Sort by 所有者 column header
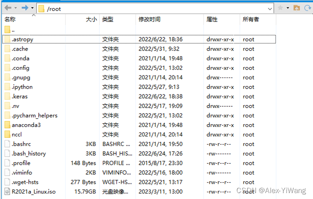This screenshot has width=313, height=199. [251, 19]
